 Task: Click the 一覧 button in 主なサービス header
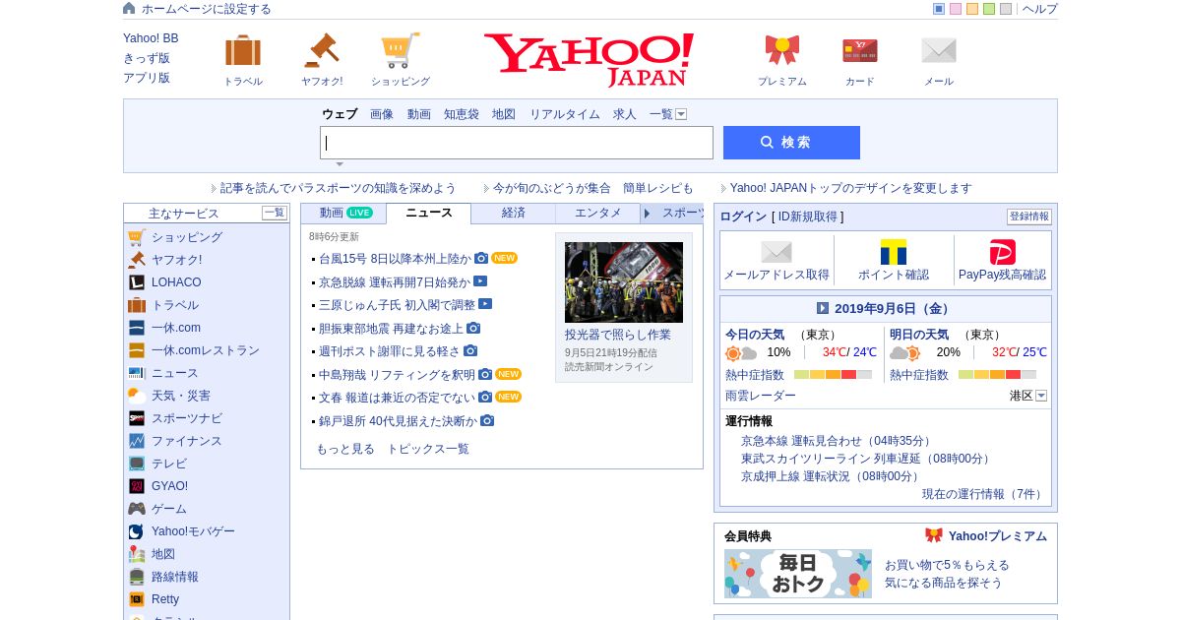coord(275,213)
